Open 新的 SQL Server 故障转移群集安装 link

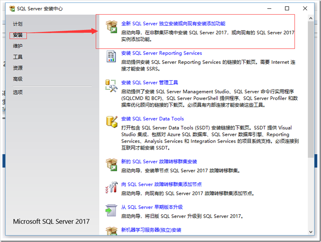point(159,162)
